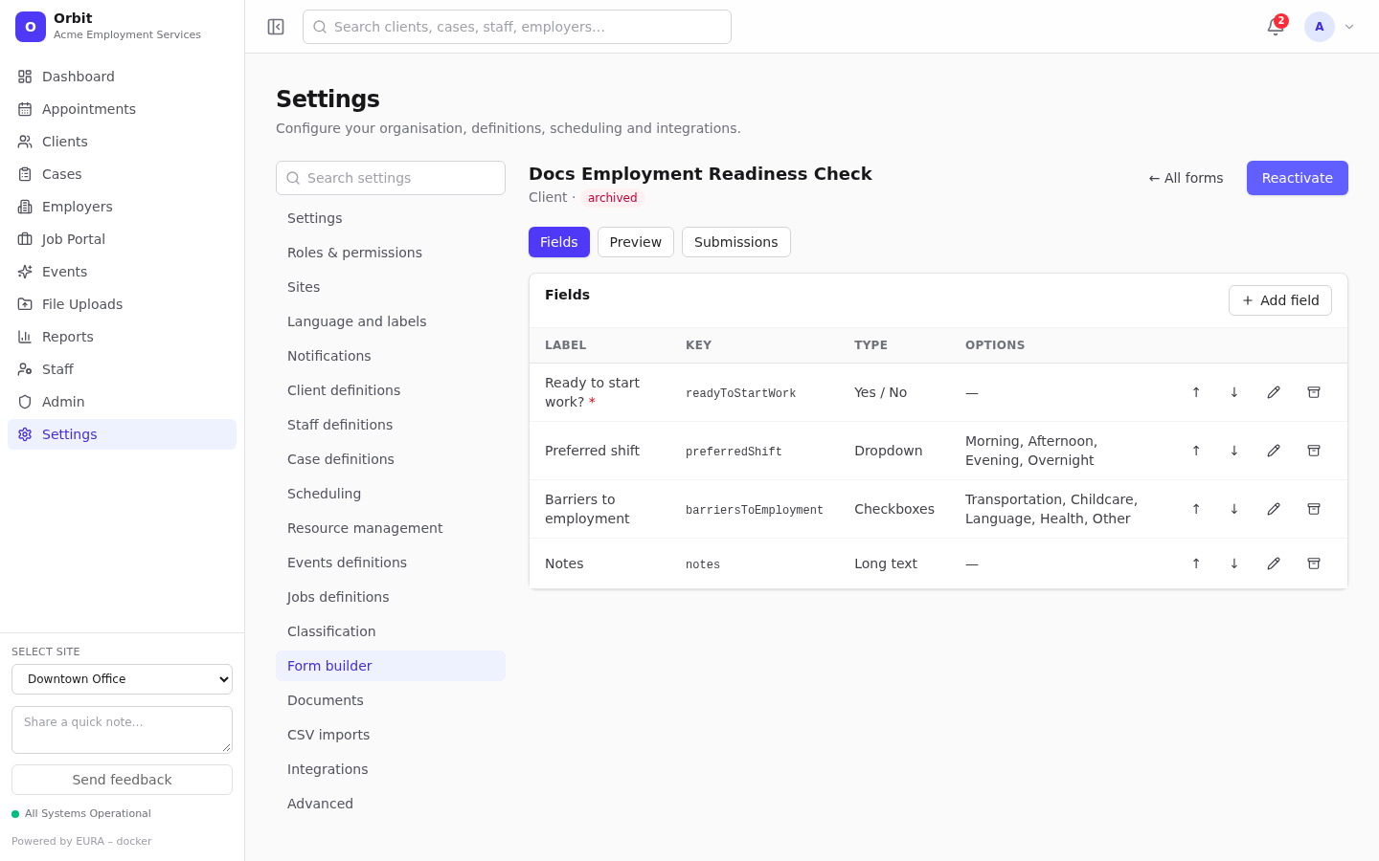Edit the Barriers to employment field
Viewport: 1379px width, 861px height.
pyautogui.click(x=1274, y=509)
